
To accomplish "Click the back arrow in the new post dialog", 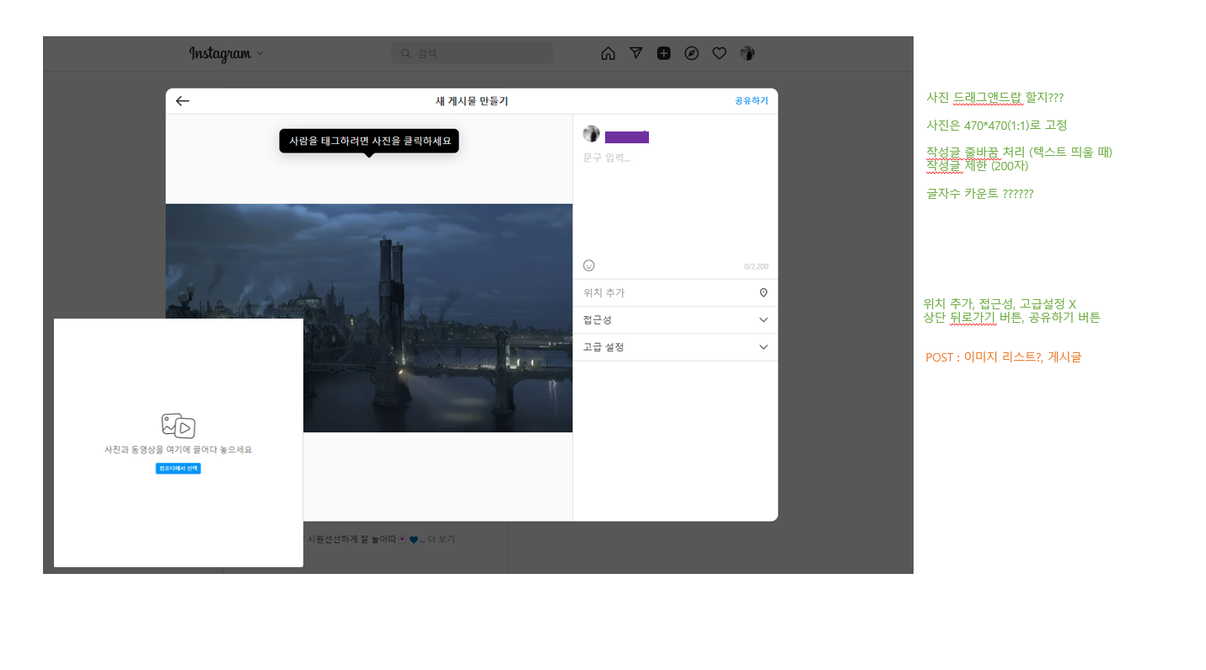I will tap(182, 101).
